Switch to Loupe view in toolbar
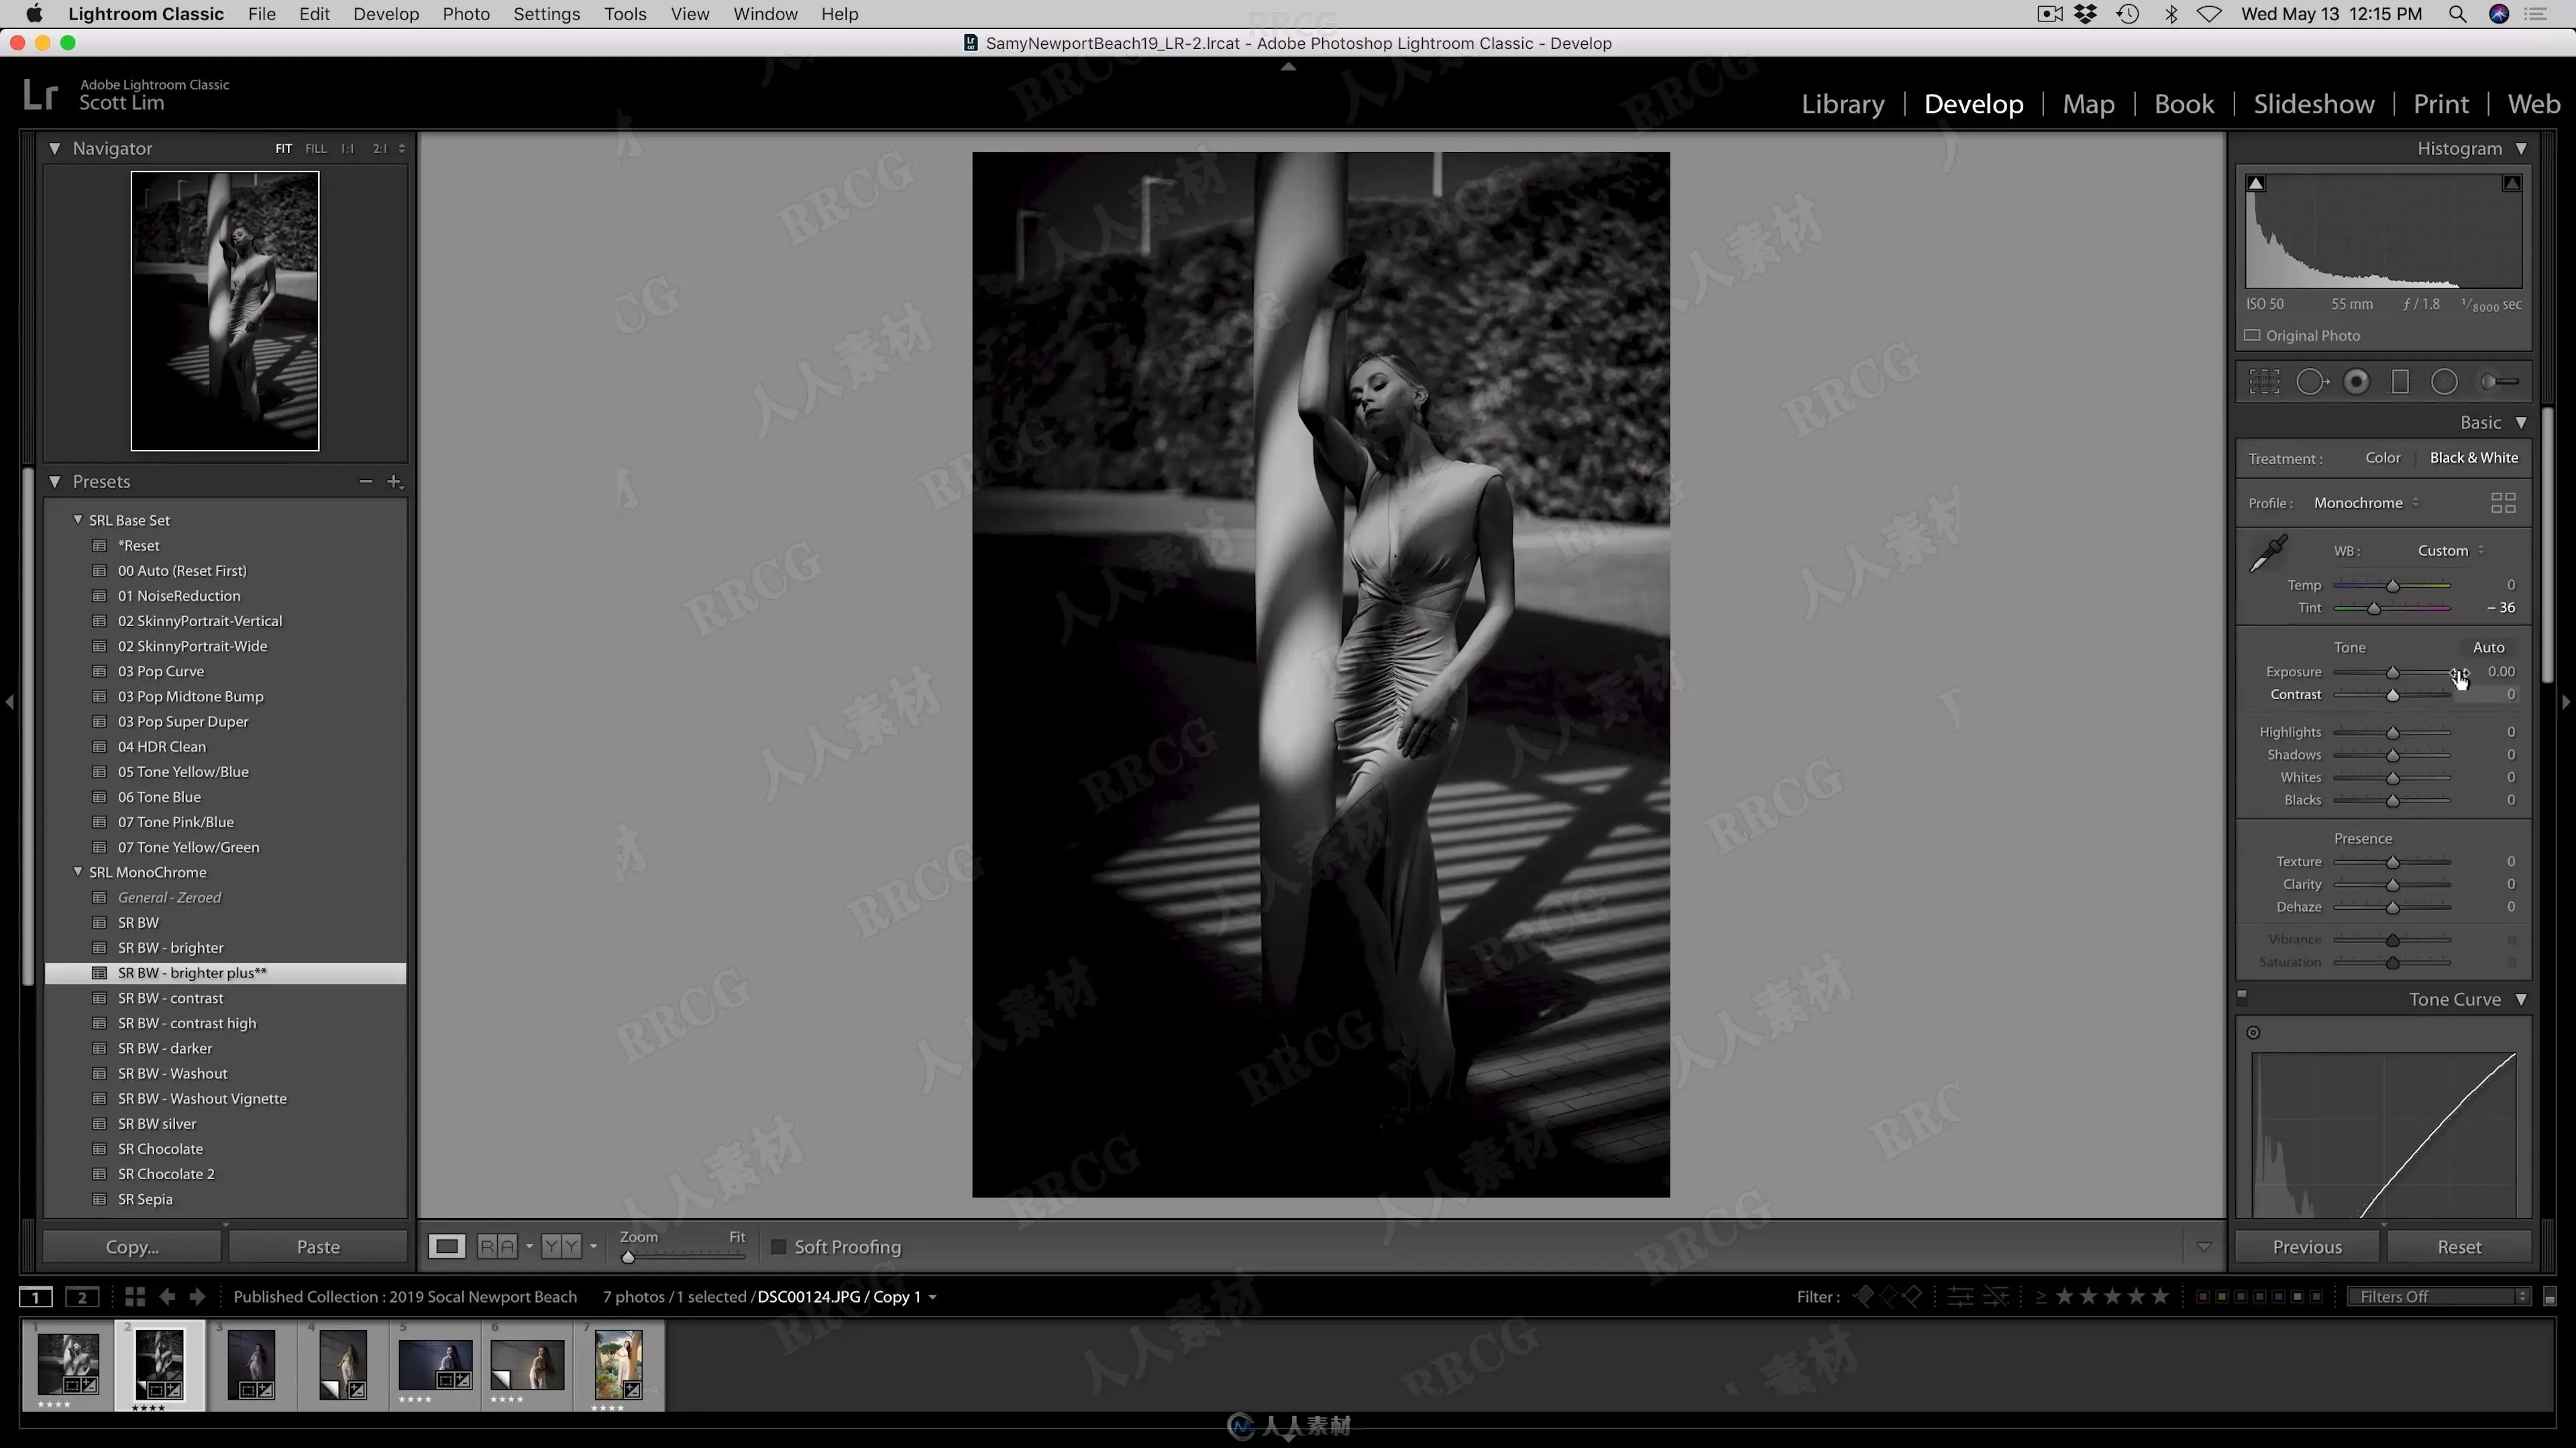Image resolution: width=2576 pixels, height=1448 pixels. point(447,1246)
